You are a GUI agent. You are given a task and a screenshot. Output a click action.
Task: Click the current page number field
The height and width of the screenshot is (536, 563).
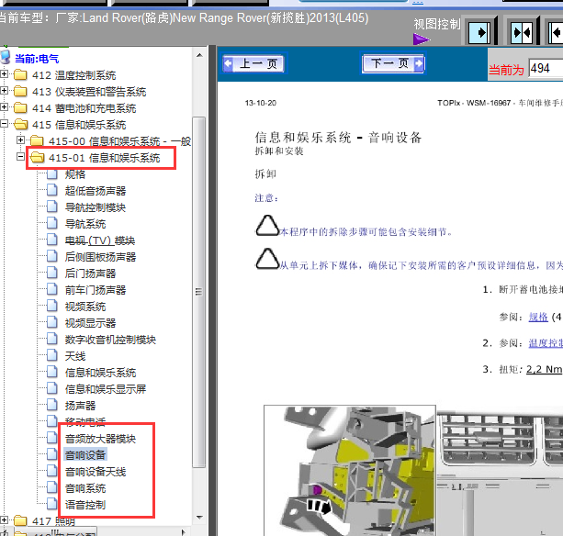coord(546,68)
